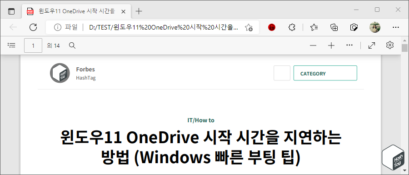The height and width of the screenshot is (175, 409).
Task: Click the HashTag logo next to Forbes
Action: pyautogui.click(x=60, y=73)
